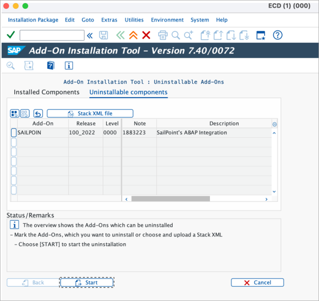Mark the second table row selector

[x=14, y=142]
